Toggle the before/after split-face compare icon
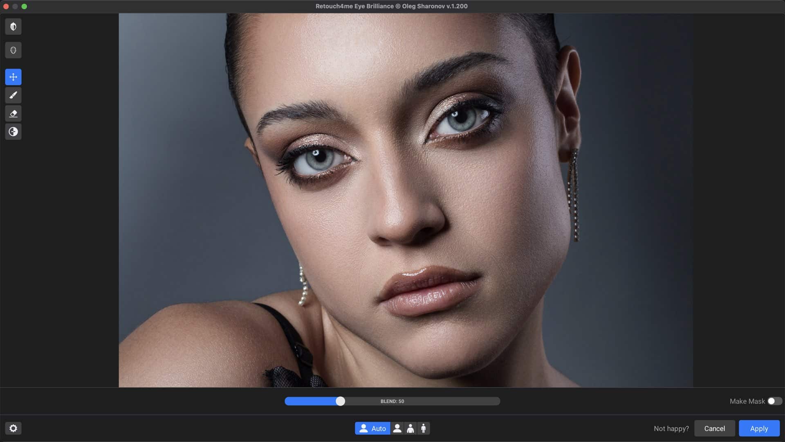785x442 pixels. (x=13, y=27)
